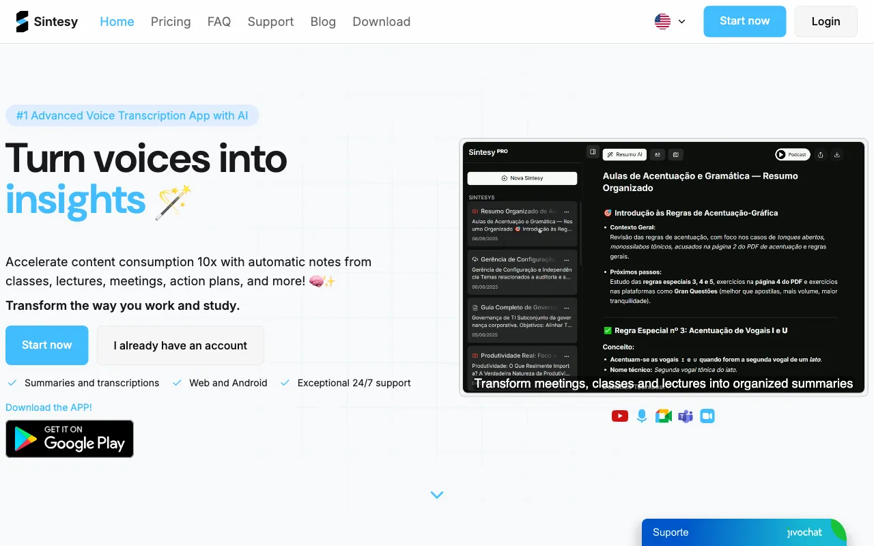
Task: Click the Exceptional 24/7 support text
Action: coord(354,383)
